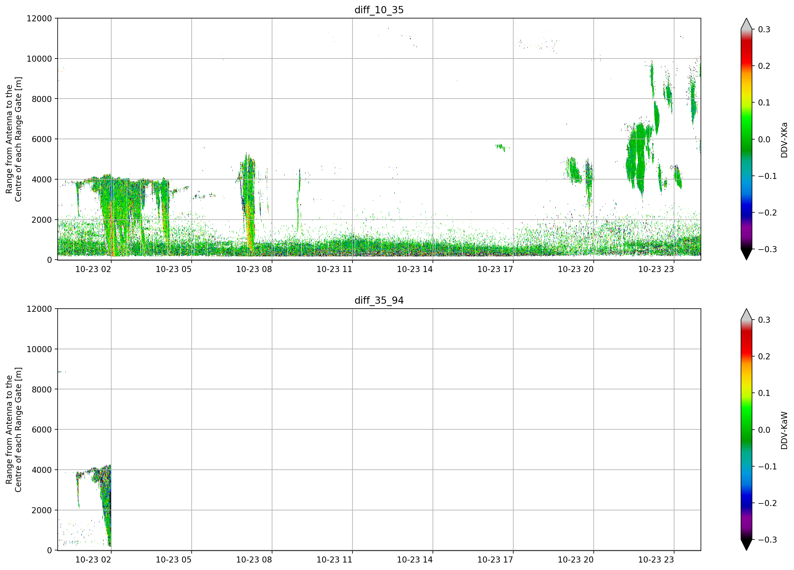Click the 10-23 23 tick label on the top plot
The width and height of the screenshot is (794, 570).
[x=656, y=269]
